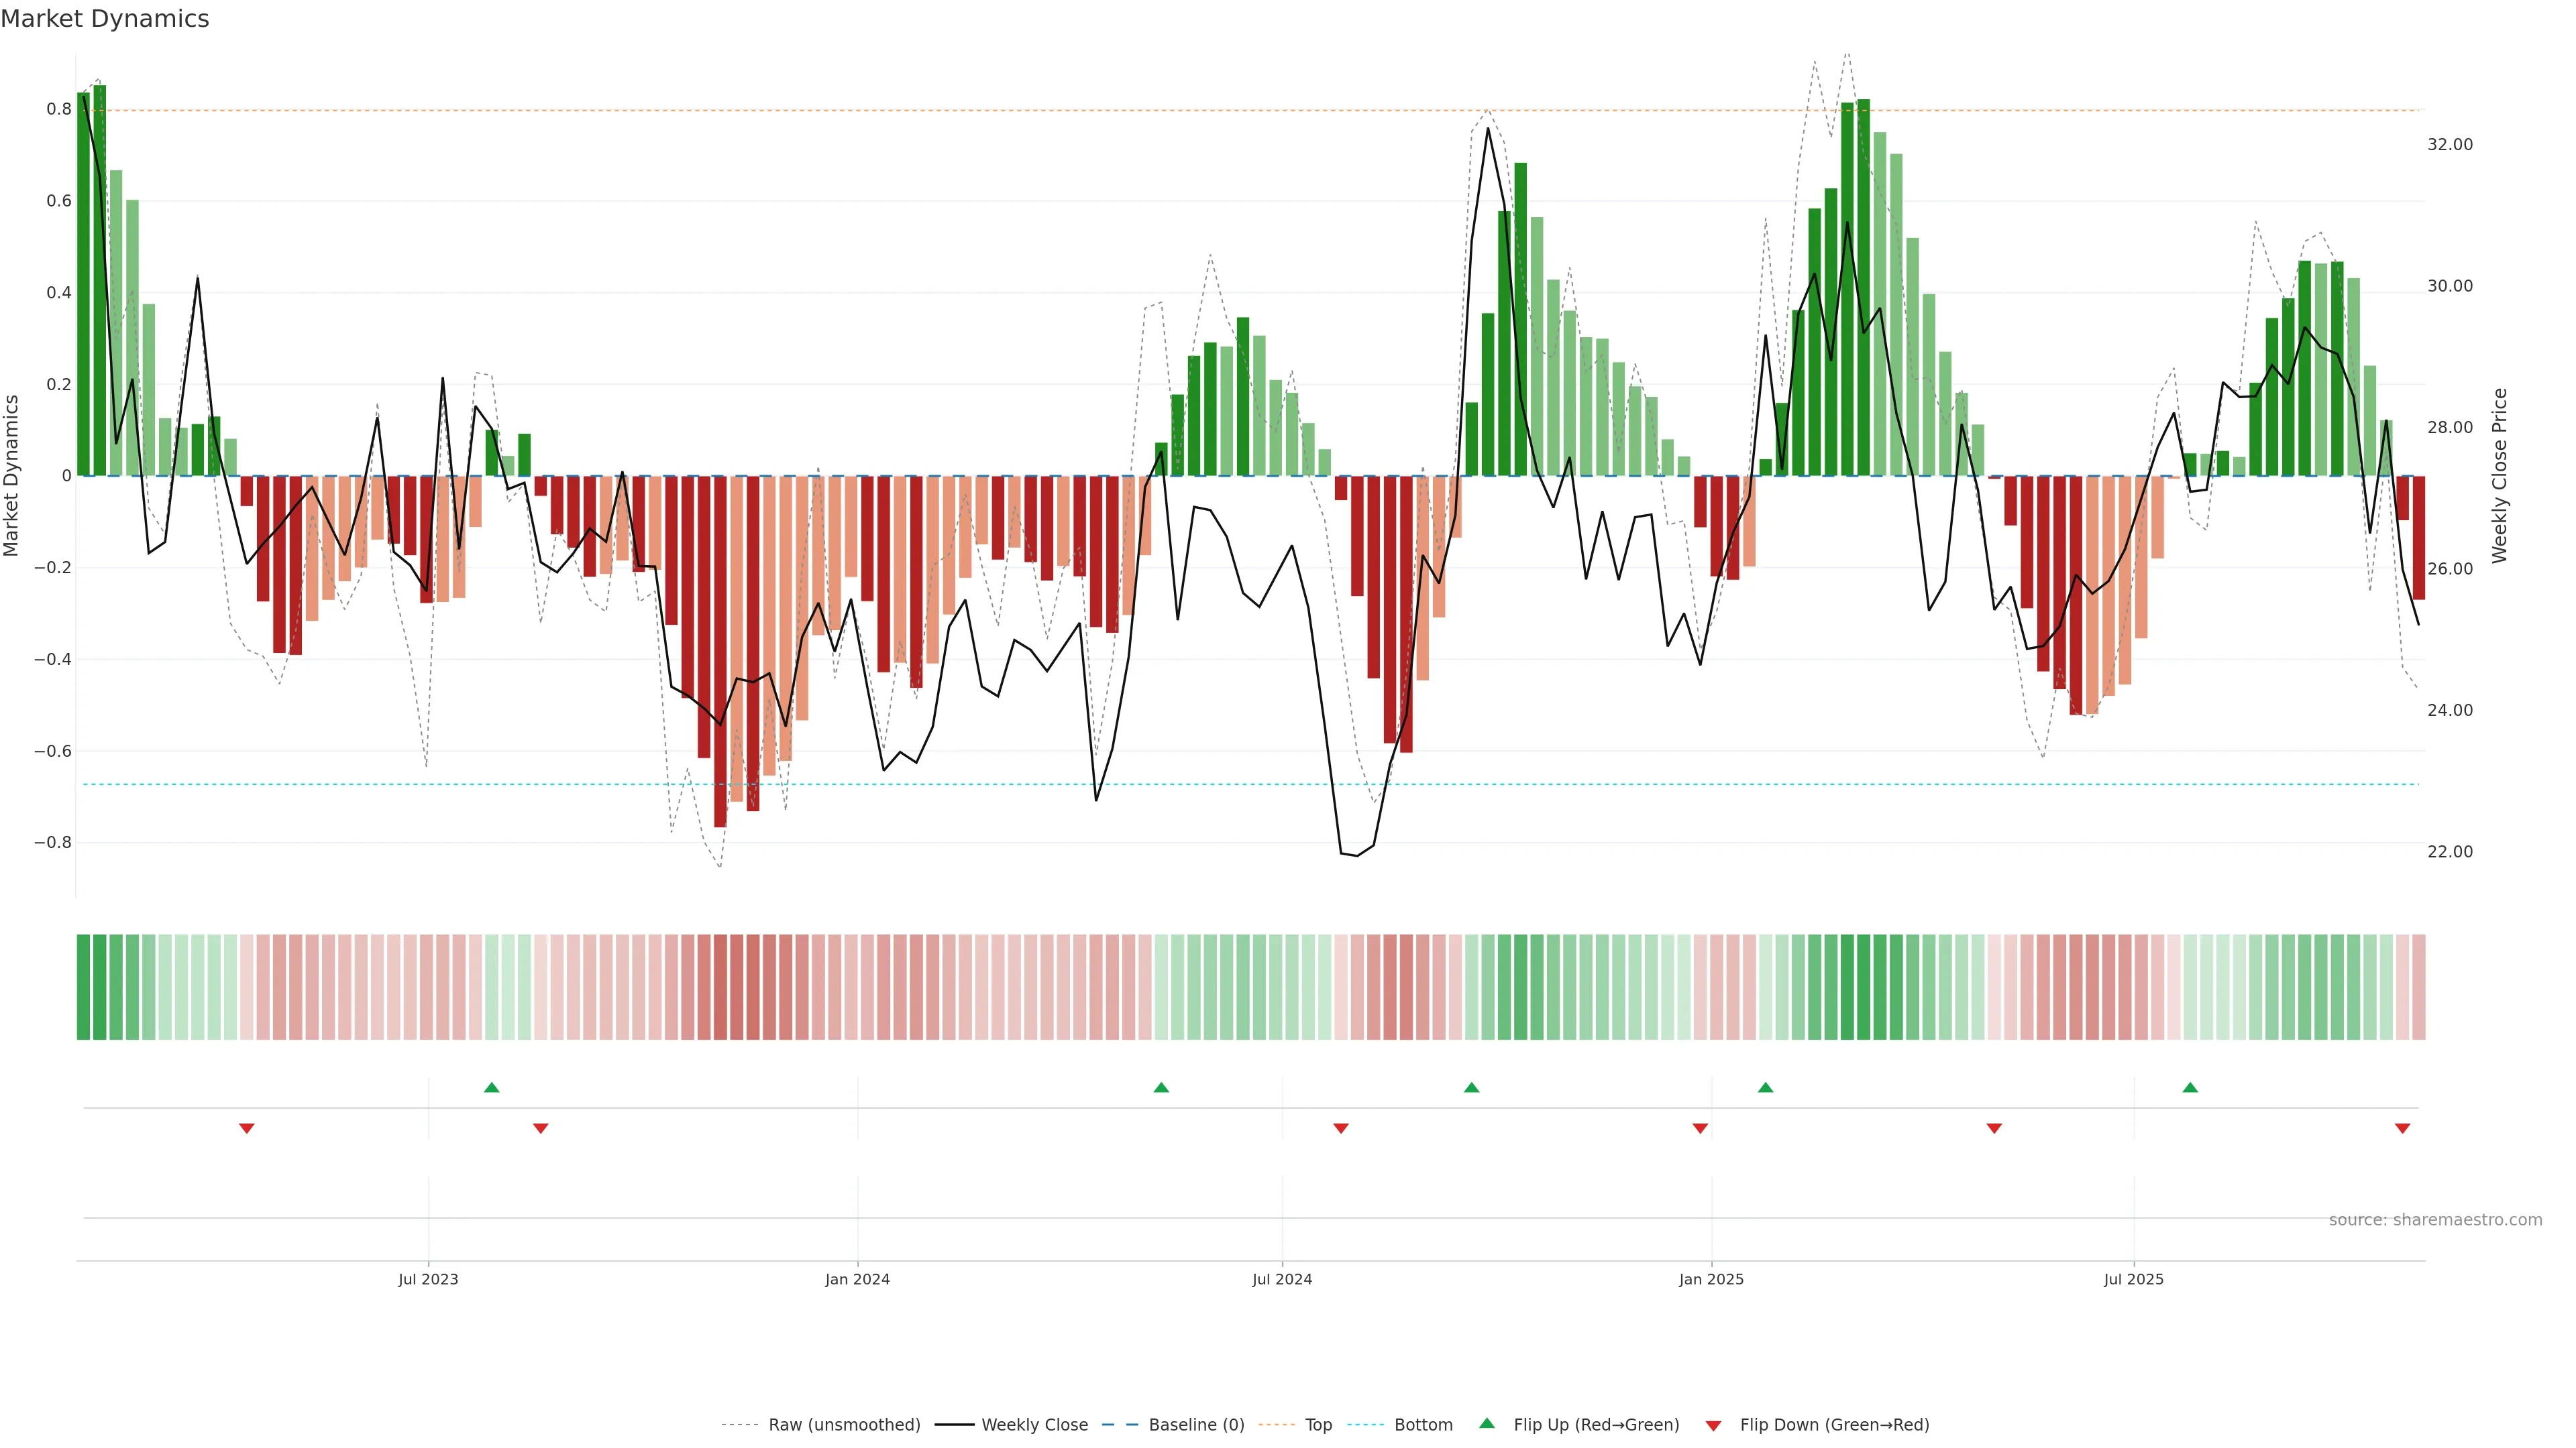This screenshot has width=2576, height=1448.
Task: Click the green flip-up marker just after Jan 2025
Action: point(1765,1087)
